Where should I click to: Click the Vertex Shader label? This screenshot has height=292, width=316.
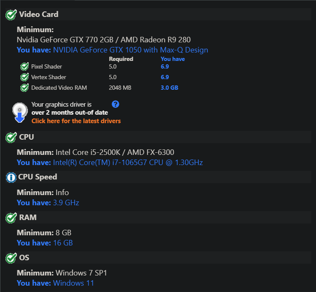coord(49,77)
